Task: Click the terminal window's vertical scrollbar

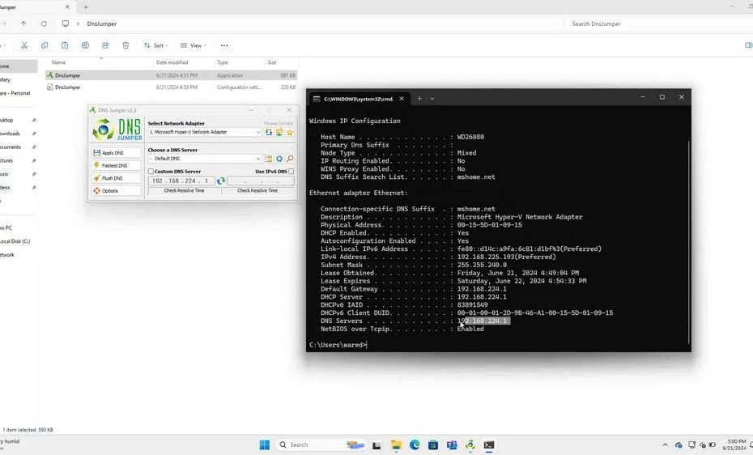Action: [x=689, y=241]
